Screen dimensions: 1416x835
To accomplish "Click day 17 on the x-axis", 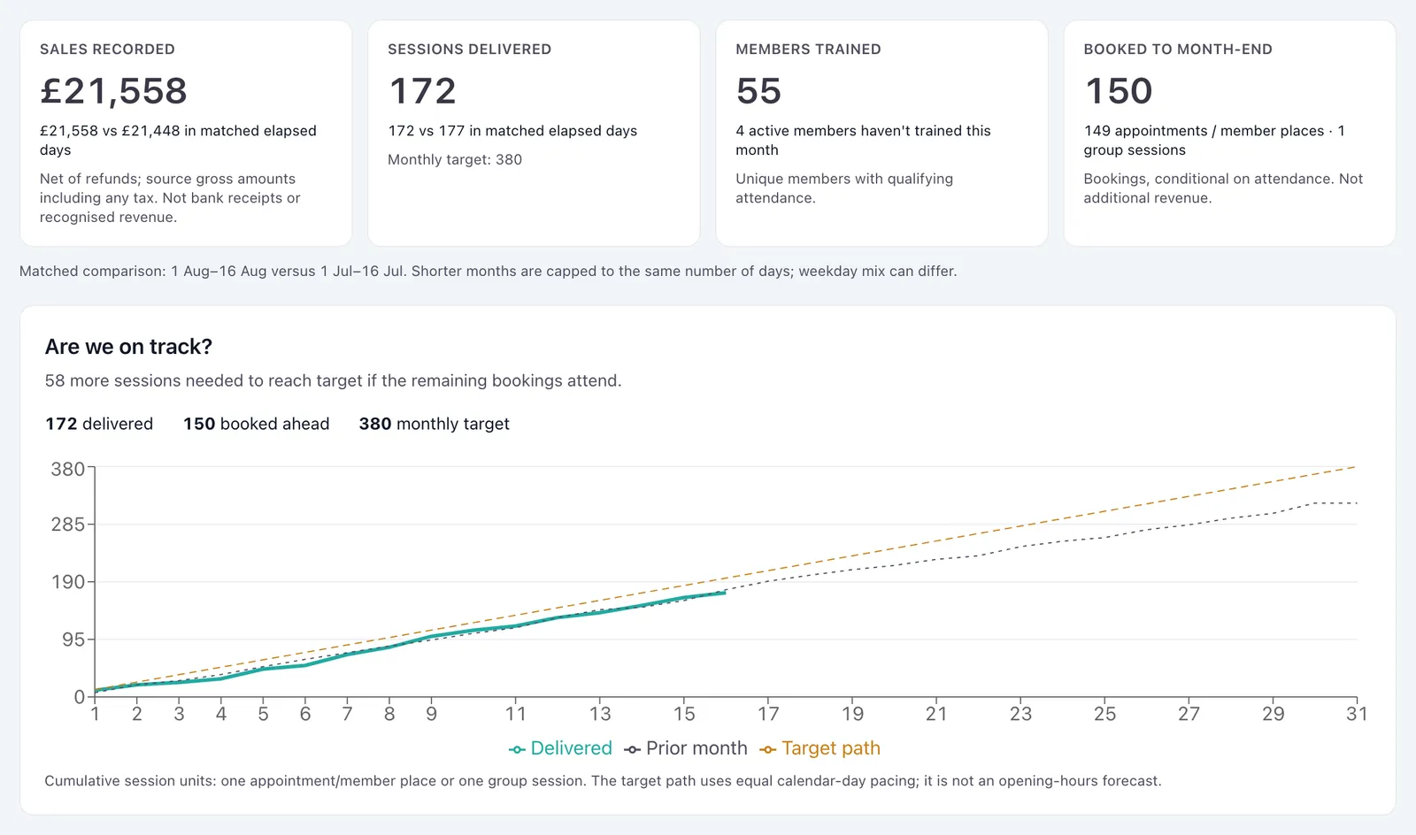I will [768, 714].
